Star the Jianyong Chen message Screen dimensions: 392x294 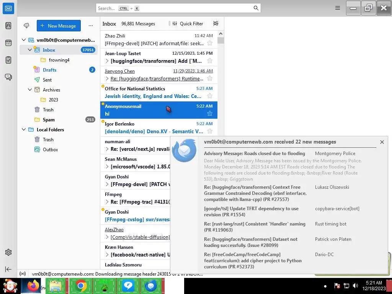[210, 78]
